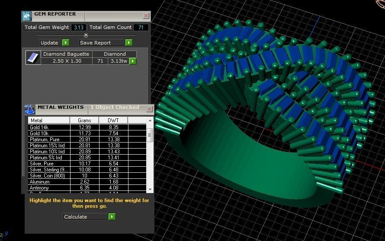Select the Antimony row
Screen dimensions: 385x241
click(87, 188)
